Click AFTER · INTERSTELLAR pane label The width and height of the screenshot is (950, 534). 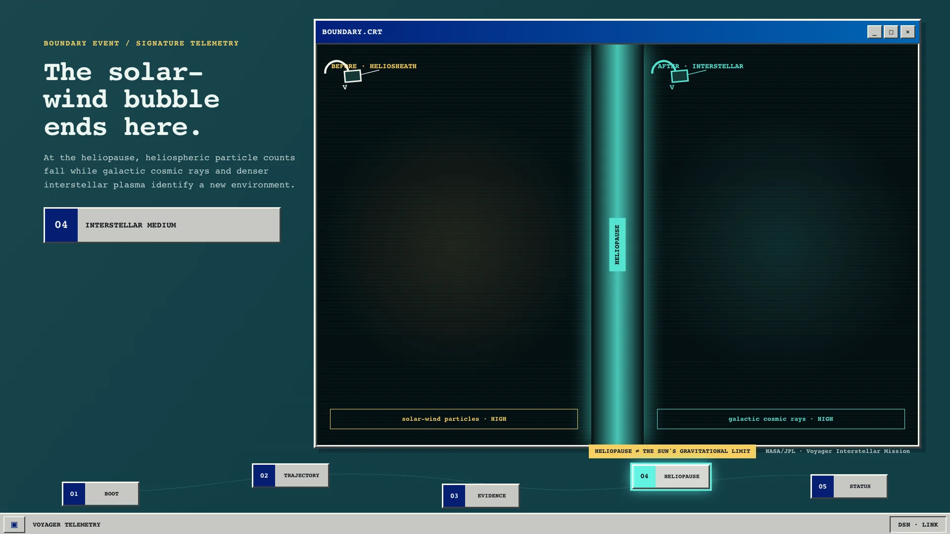[701, 66]
